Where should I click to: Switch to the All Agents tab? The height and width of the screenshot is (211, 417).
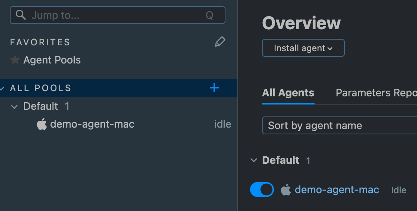(288, 93)
